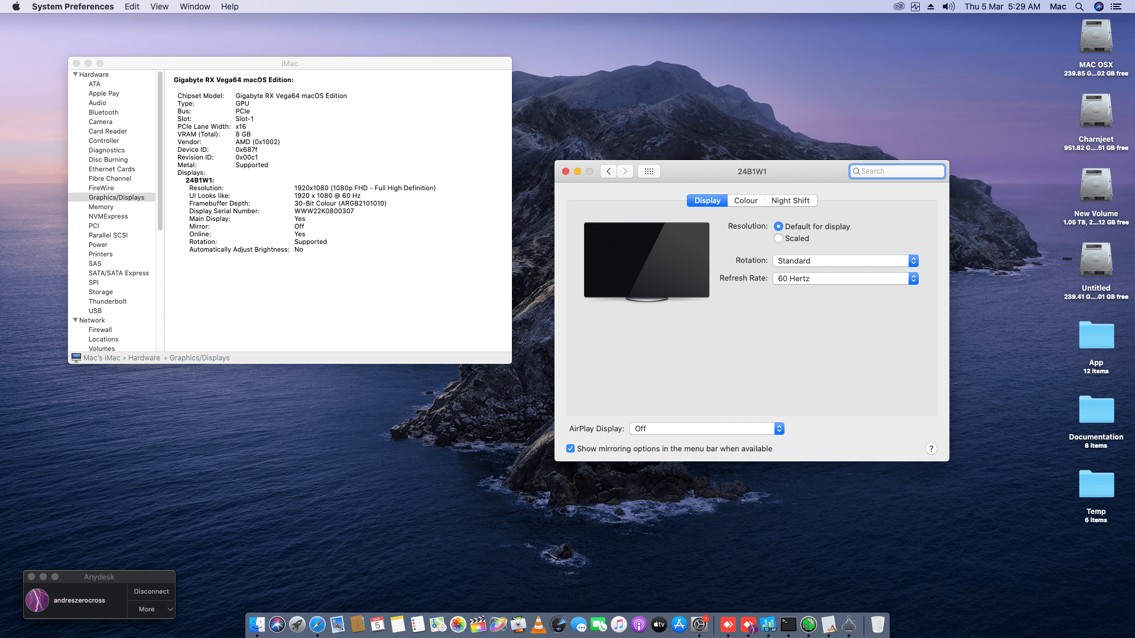Open the help question mark button
This screenshot has width=1135, height=638.
930,449
